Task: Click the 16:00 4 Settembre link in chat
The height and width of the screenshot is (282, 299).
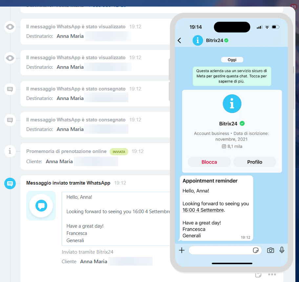Action: coord(203,210)
